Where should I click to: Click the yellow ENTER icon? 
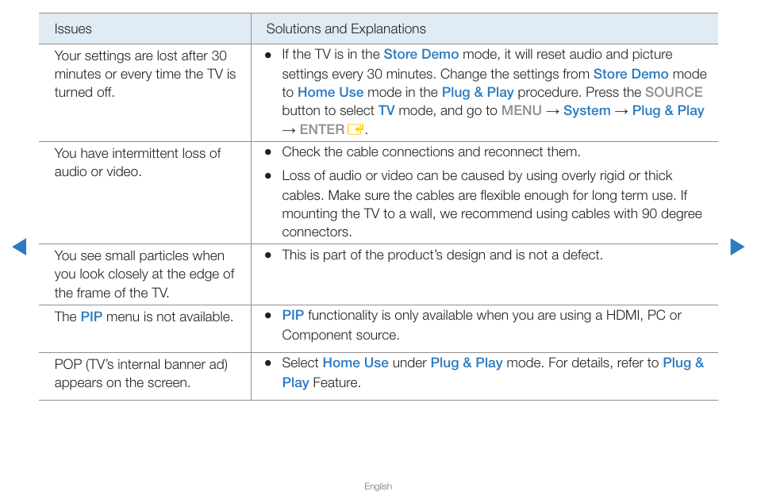[355, 129]
